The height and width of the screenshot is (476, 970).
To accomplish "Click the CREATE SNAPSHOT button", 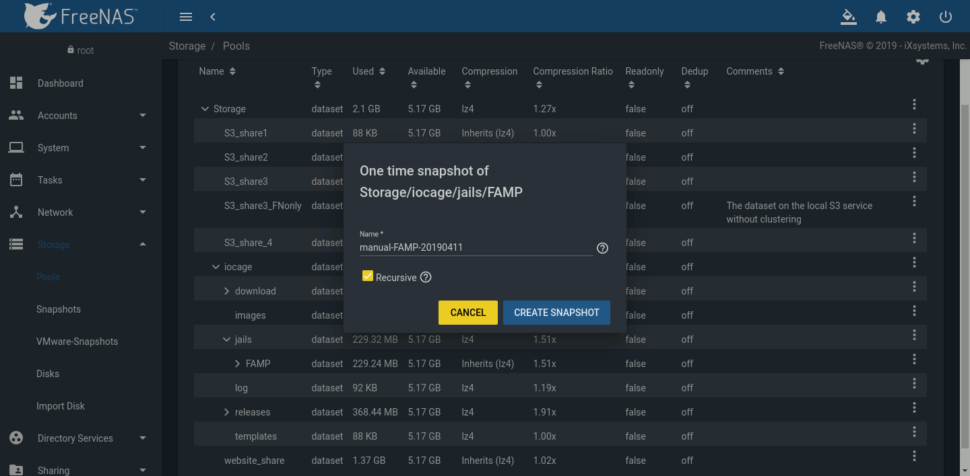I will (x=556, y=313).
